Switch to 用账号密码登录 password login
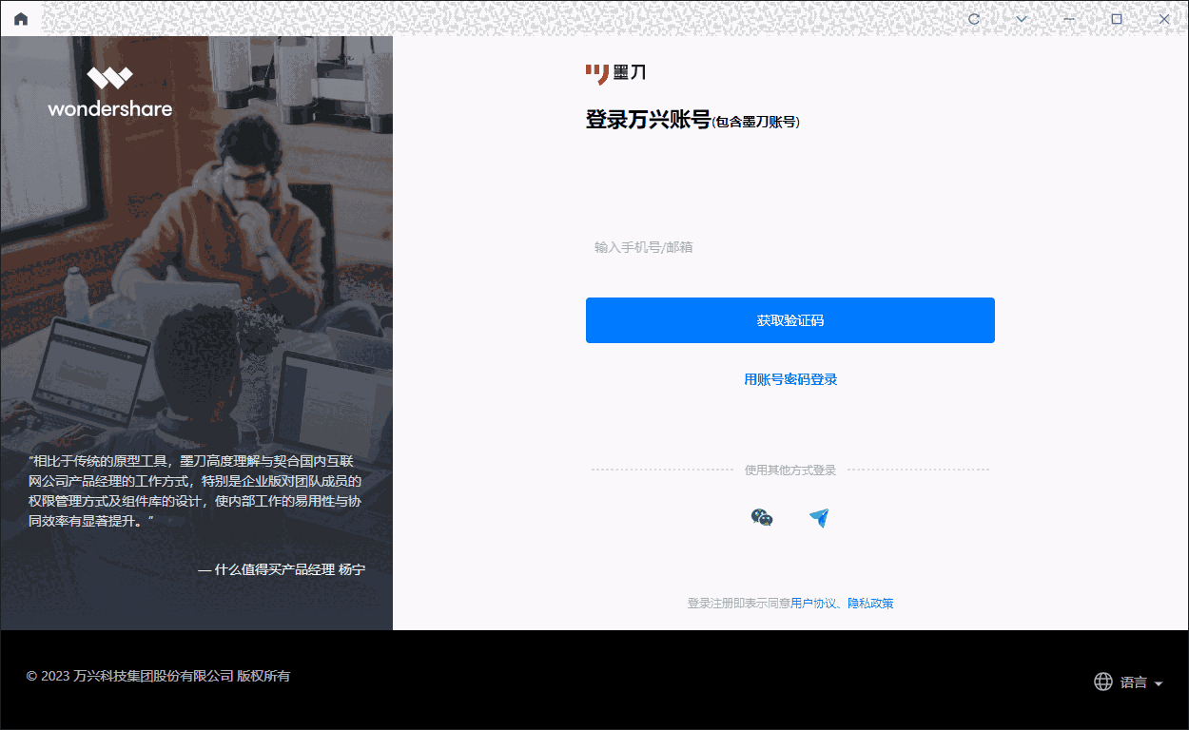 point(789,378)
